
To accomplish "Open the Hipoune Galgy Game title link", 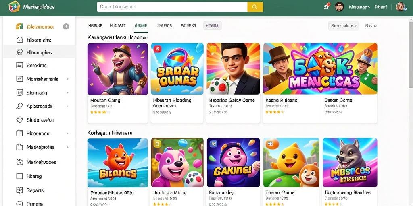I will tap(232, 100).
